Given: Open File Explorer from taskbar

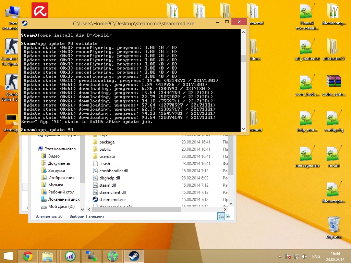Looking at the screenshot, I should click(48, 256).
